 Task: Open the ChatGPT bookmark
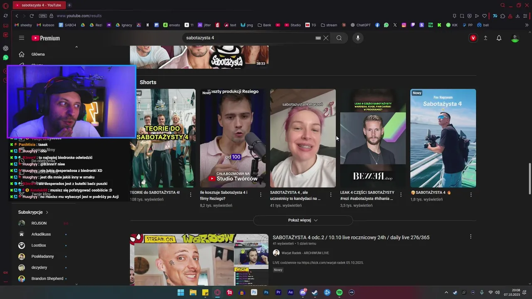(x=360, y=25)
